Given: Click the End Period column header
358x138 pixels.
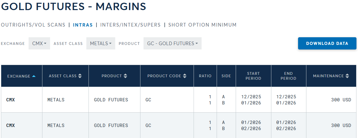Looking at the screenshot, I should coord(289,76).
